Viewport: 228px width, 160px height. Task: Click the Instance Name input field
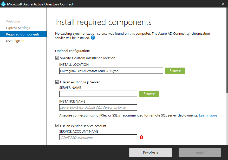click(98, 107)
